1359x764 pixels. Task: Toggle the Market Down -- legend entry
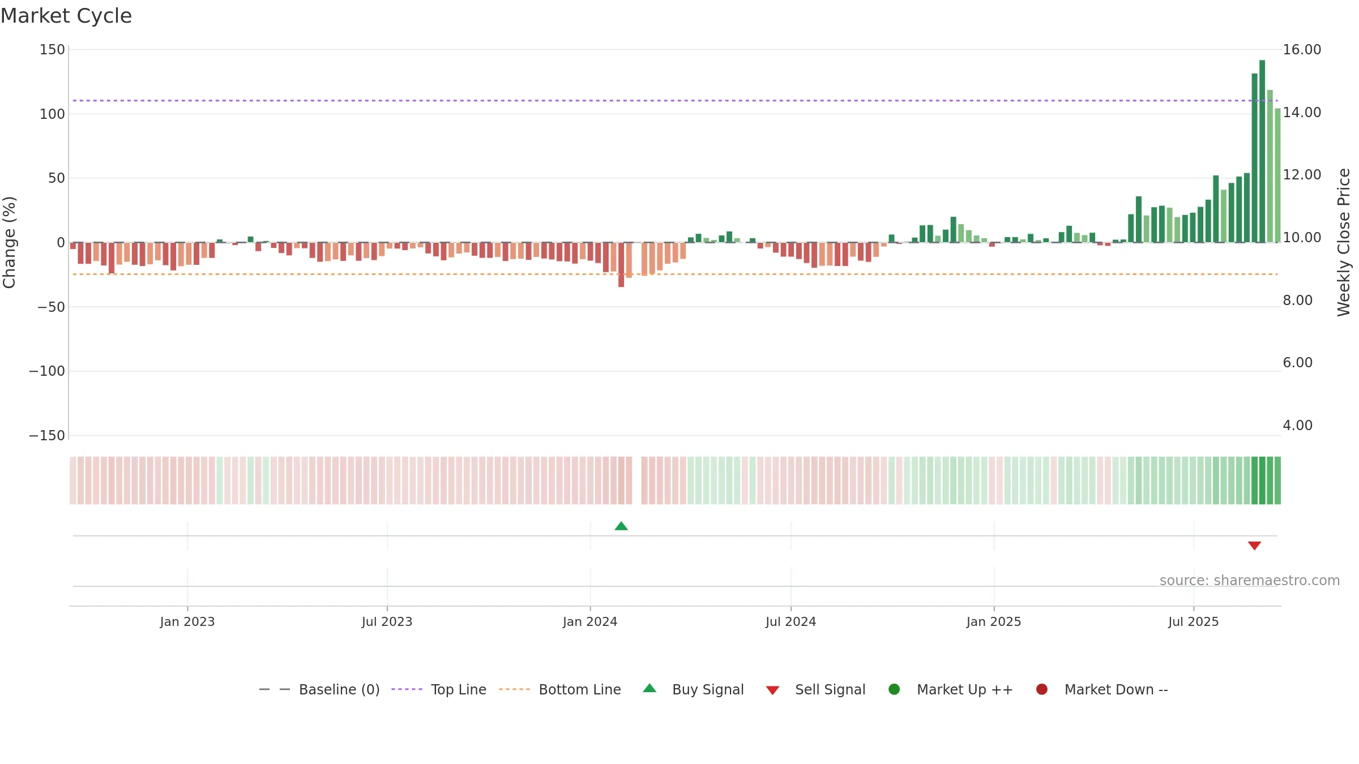coord(1102,689)
